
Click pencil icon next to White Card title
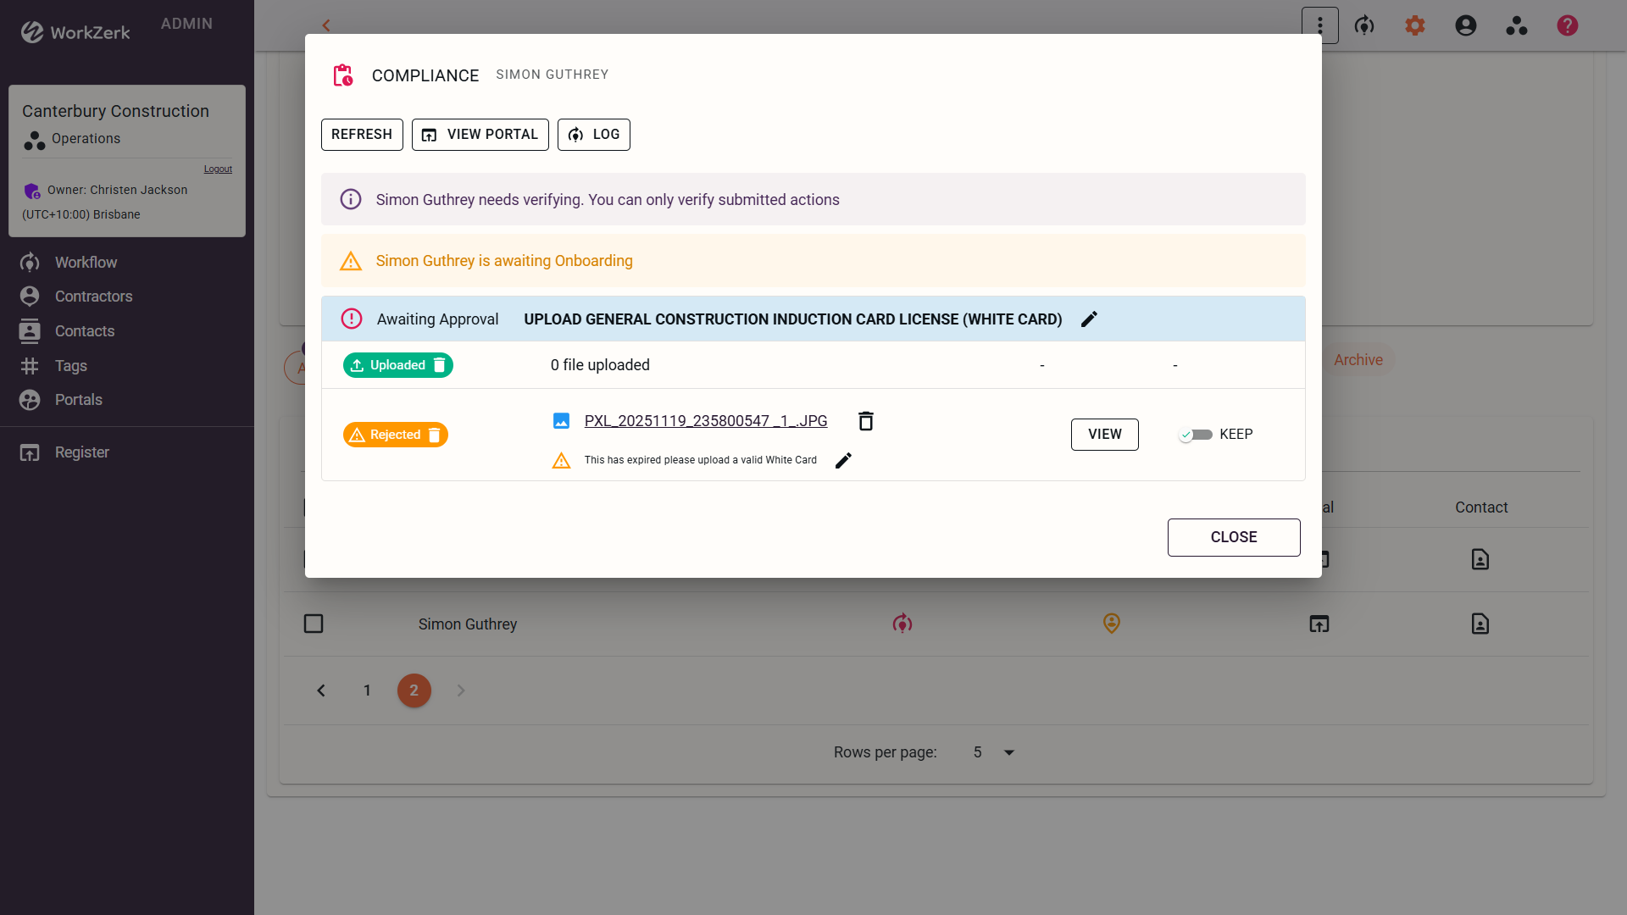click(x=1090, y=319)
